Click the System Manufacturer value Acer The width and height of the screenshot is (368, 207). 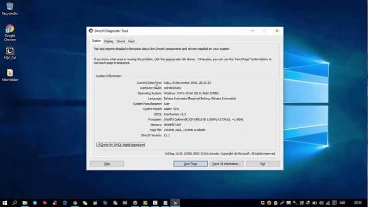[166, 104]
